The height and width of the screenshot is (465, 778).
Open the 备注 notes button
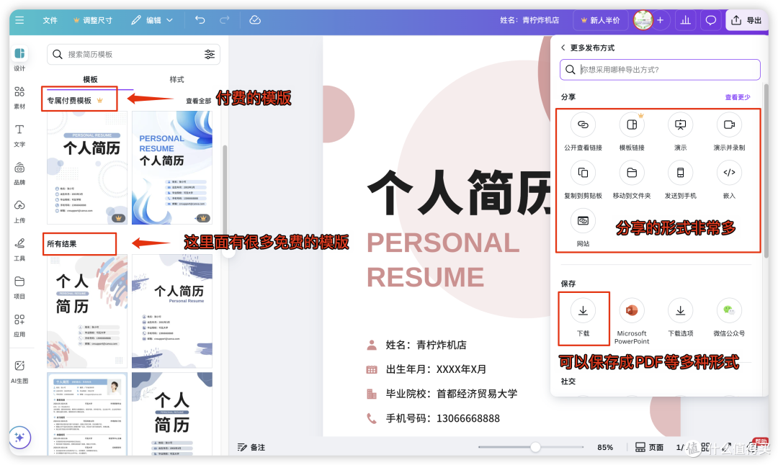pyautogui.click(x=251, y=447)
